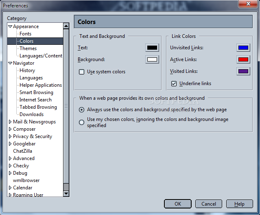The height and width of the screenshot is (215, 260).
Task: Open Helper Applications preferences
Action: (41, 85)
